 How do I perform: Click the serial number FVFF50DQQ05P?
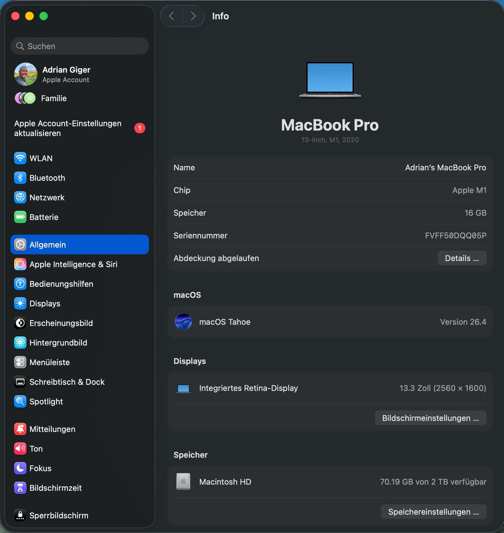point(455,236)
